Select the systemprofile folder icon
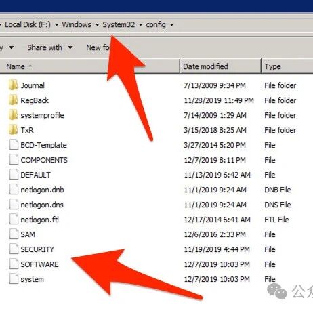Screen dimensions: 313x313 pos(14,115)
